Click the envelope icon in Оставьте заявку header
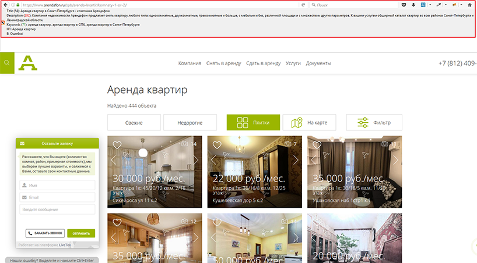The image size is (477, 263). pyautogui.click(x=22, y=143)
